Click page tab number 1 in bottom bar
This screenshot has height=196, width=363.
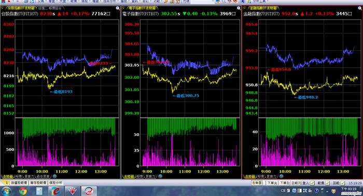pyautogui.click(x=6, y=183)
